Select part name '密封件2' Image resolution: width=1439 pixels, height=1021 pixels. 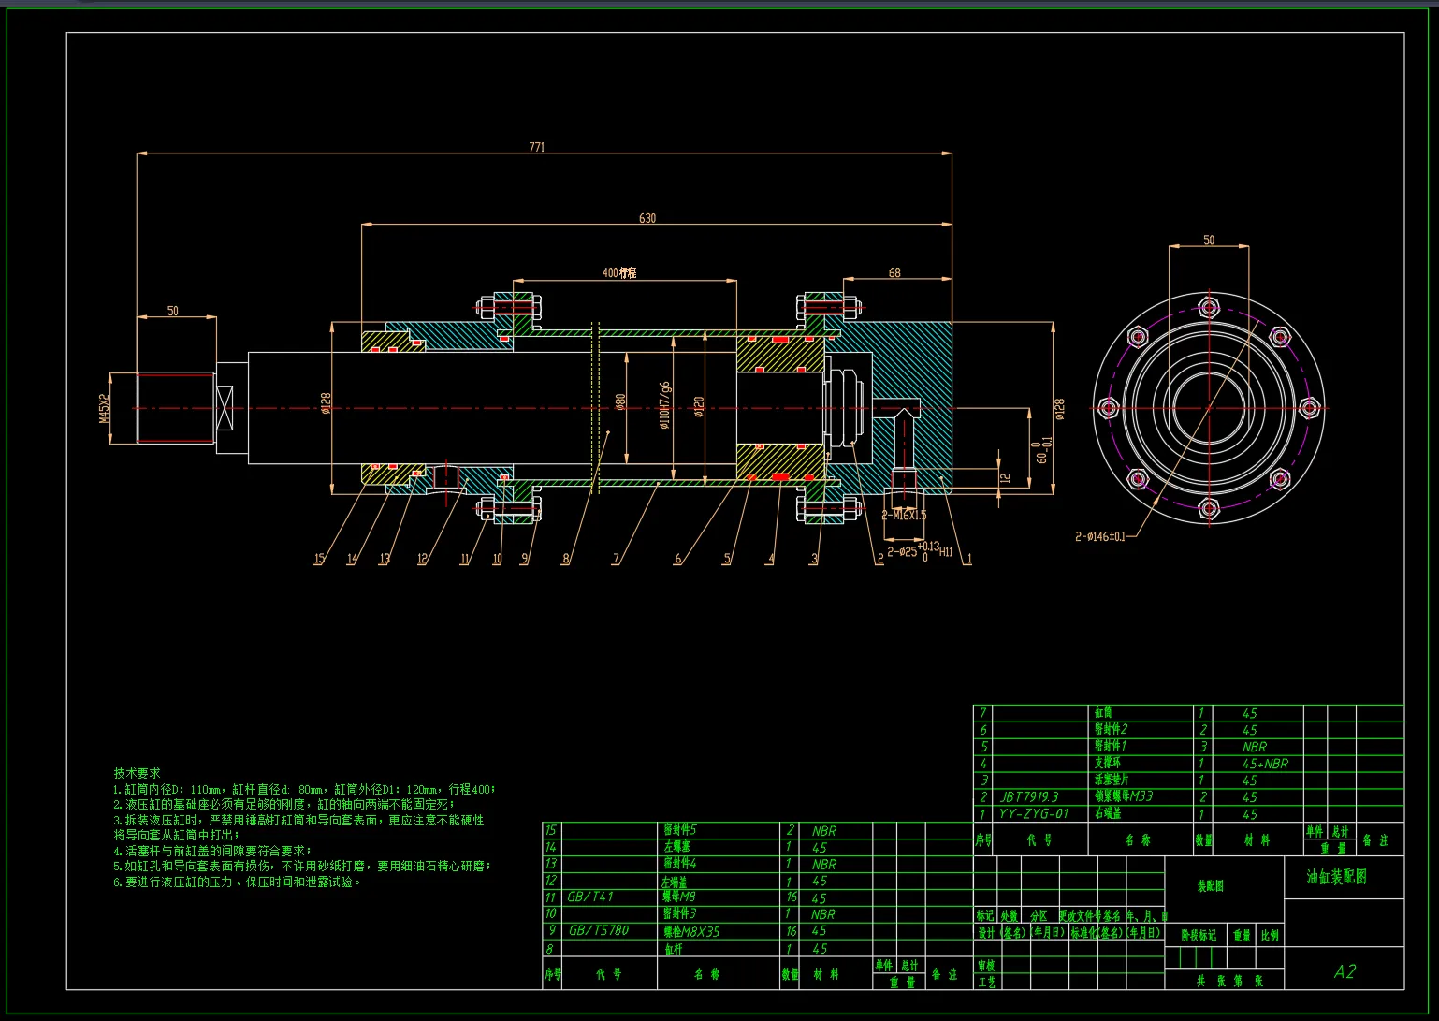[x=1112, y=729]
